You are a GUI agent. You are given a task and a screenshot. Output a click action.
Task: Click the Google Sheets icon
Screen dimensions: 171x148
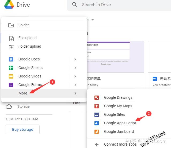coord(11,68)
